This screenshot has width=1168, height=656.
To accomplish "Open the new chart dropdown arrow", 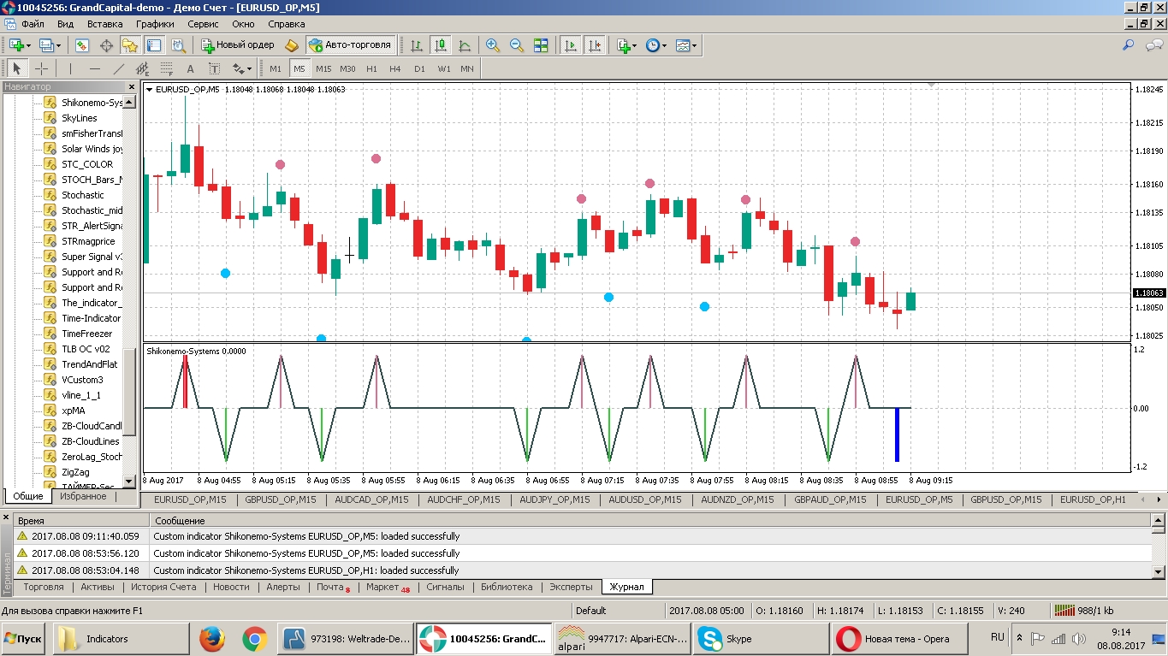I will click(30, 45).
